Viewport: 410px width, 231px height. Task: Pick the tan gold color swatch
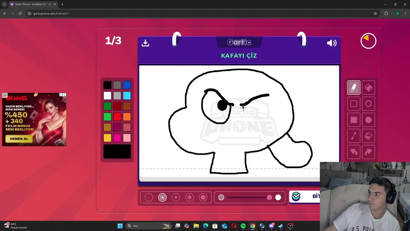click(x=107, y=127)
